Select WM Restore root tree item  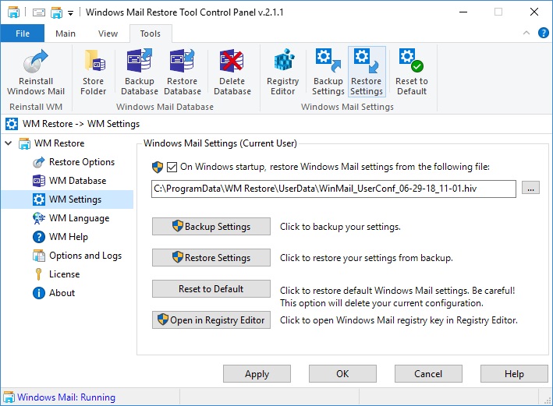point(59,143)
